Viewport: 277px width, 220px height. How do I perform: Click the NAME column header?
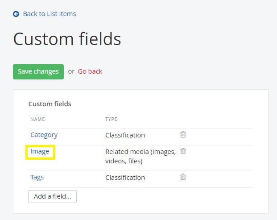click(37, 119)
